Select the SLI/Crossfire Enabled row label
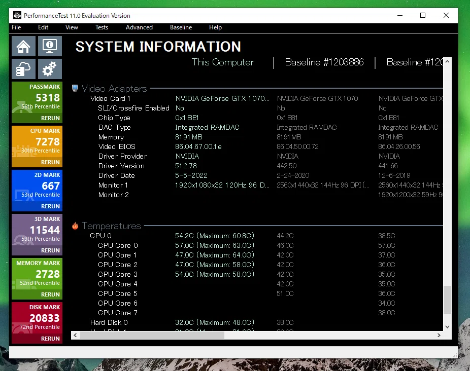 [133, 108]
